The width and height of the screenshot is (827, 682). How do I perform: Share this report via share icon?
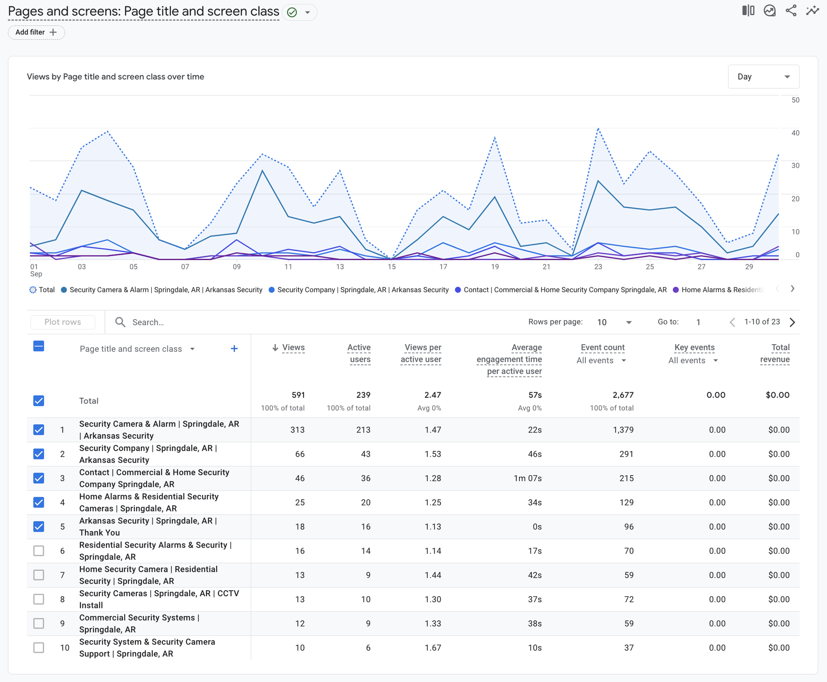[791, 11]
